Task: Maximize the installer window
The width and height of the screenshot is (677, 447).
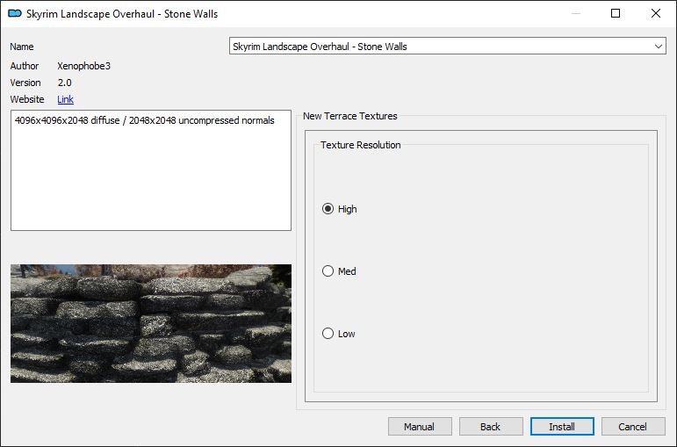Action: pos(616,13)
